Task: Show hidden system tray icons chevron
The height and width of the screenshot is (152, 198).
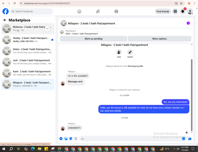Action: tap(174, 149)
